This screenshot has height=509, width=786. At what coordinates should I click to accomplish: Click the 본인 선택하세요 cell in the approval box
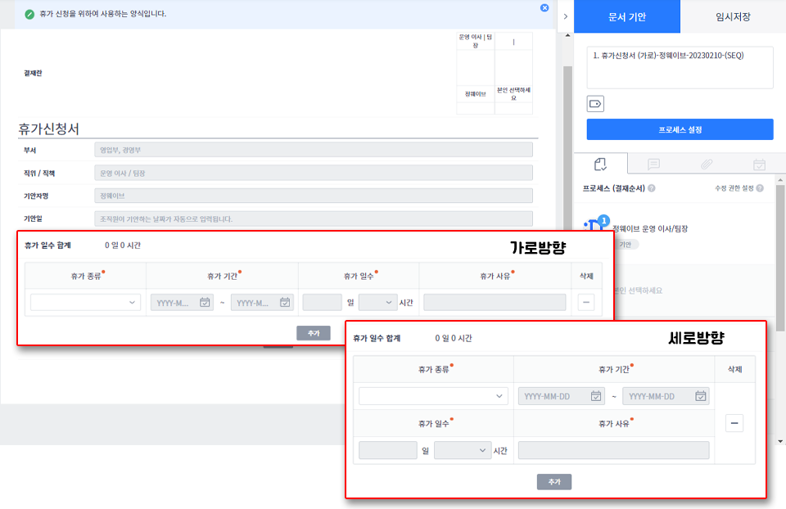513,93
